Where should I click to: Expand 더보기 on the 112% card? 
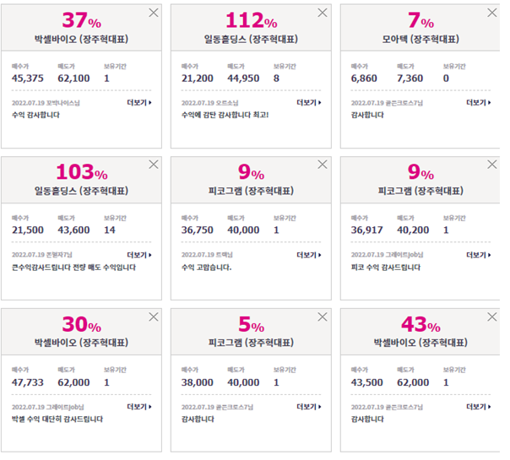(x=309, y=103)
